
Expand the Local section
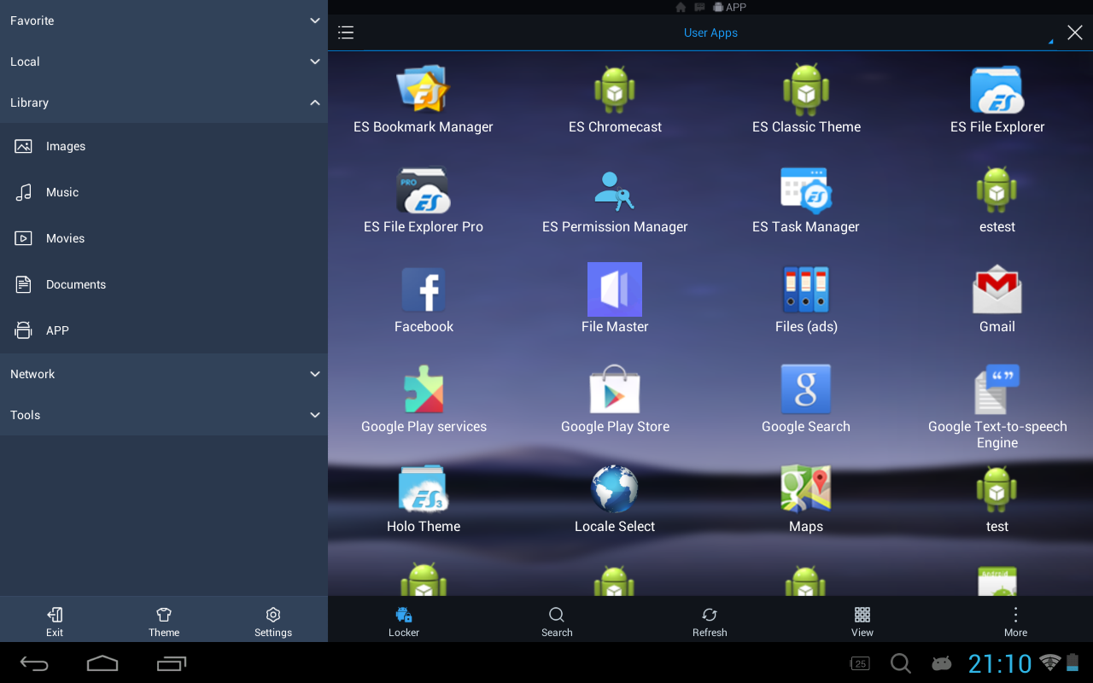tap(164, 61)
